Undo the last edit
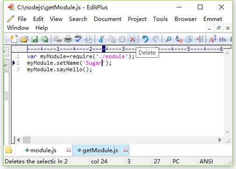The image size is (236, 169). tap(146, 39)
